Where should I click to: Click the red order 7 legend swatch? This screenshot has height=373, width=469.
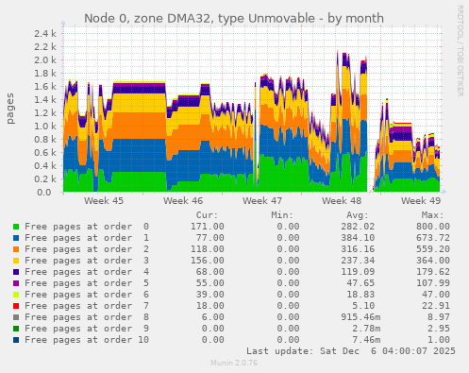pos(16,306)
